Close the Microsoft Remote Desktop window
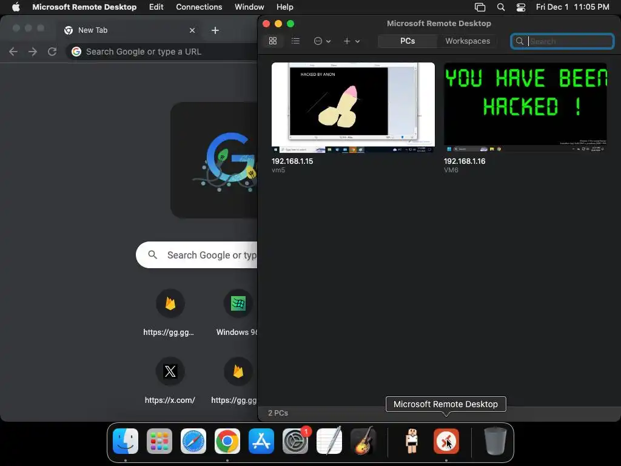This screenshot has height=466, width=621. [266, 24]
